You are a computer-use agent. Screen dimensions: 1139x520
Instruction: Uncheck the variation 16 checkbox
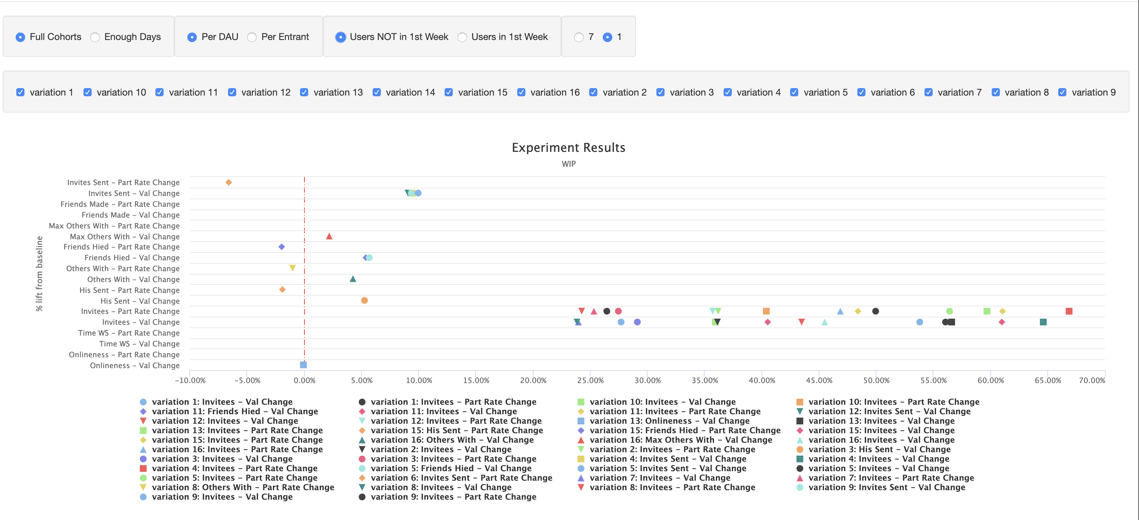click(x=521, y=92)
